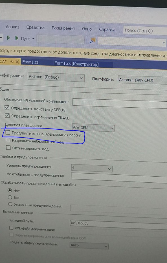167x263 pixels.
Task: Enable Оптимизировать код checkbox
Action: pos(8,147)
